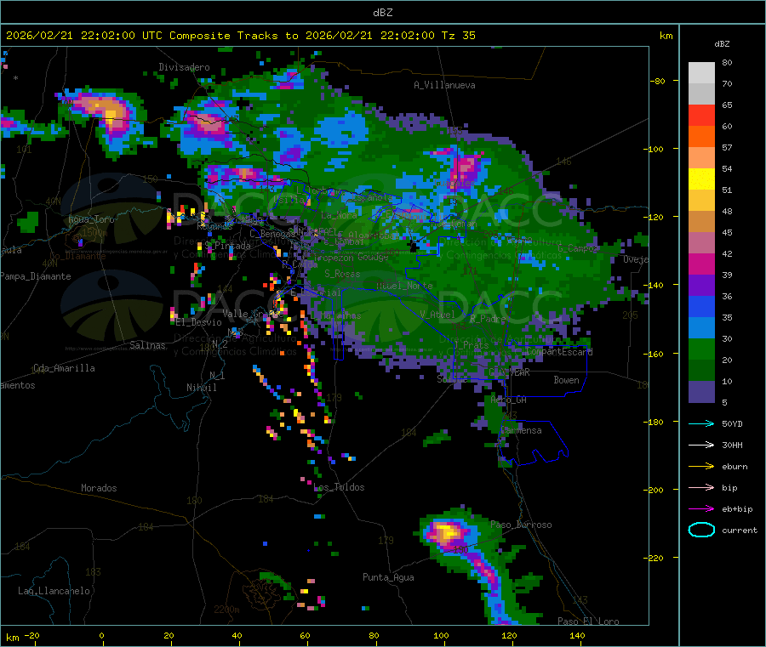Click the 'km' label on the bottom axis
Viewport: 766px width, 647px height.
(12, 638)
